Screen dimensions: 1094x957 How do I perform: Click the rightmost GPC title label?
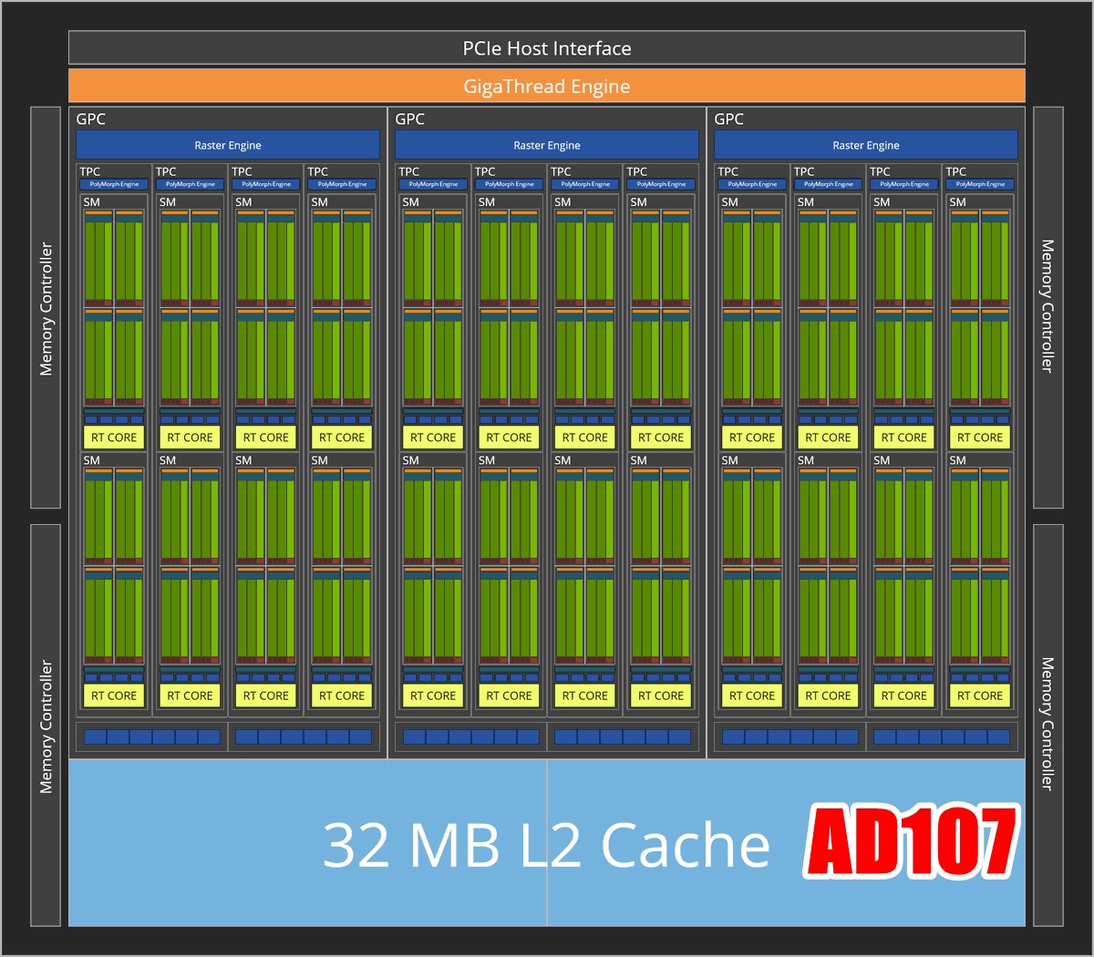(x=729, y=119)
